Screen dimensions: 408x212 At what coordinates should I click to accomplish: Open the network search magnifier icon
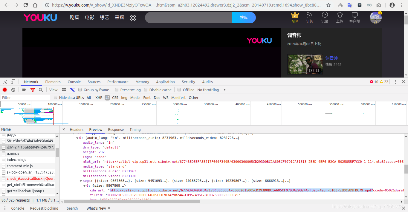coord(41,90)
